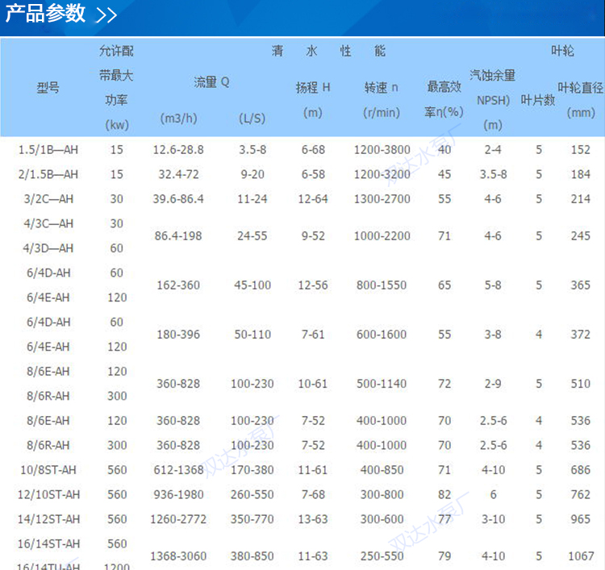Click head value 13-63
605x570 pixels.
(x=313, y=519)
